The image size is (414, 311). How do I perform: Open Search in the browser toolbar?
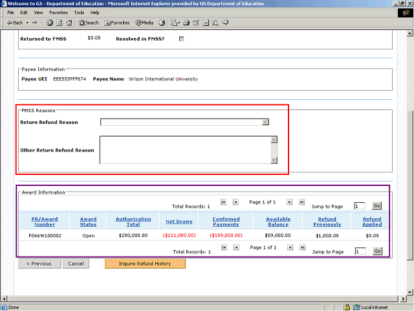coord(89,23)
